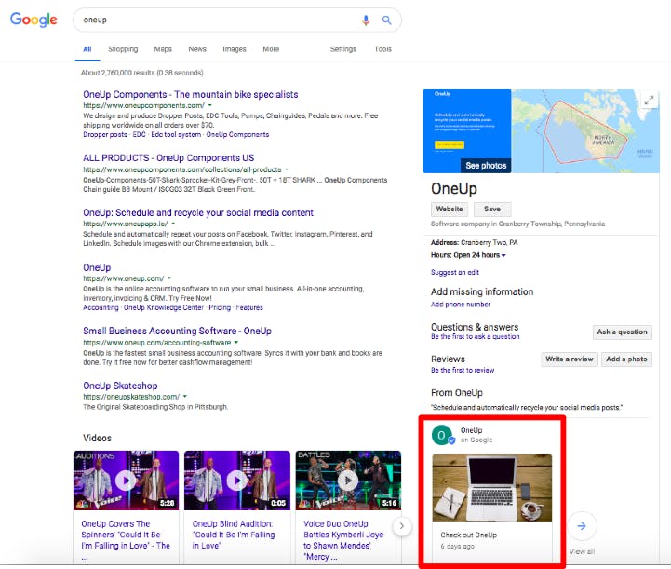Click the OneUp green avatar icon
Screen dimensions: 671x569
click(442, 435)
